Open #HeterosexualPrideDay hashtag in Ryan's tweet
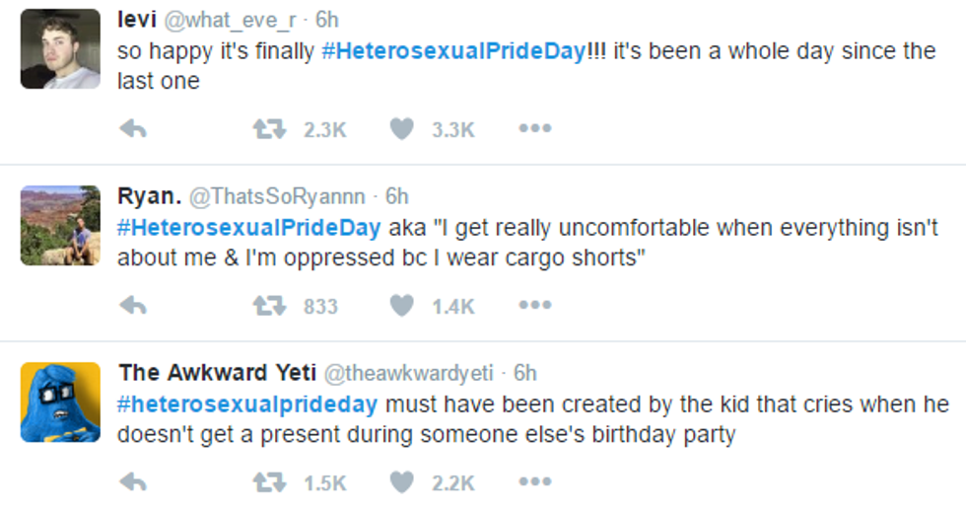 (248, 228)
